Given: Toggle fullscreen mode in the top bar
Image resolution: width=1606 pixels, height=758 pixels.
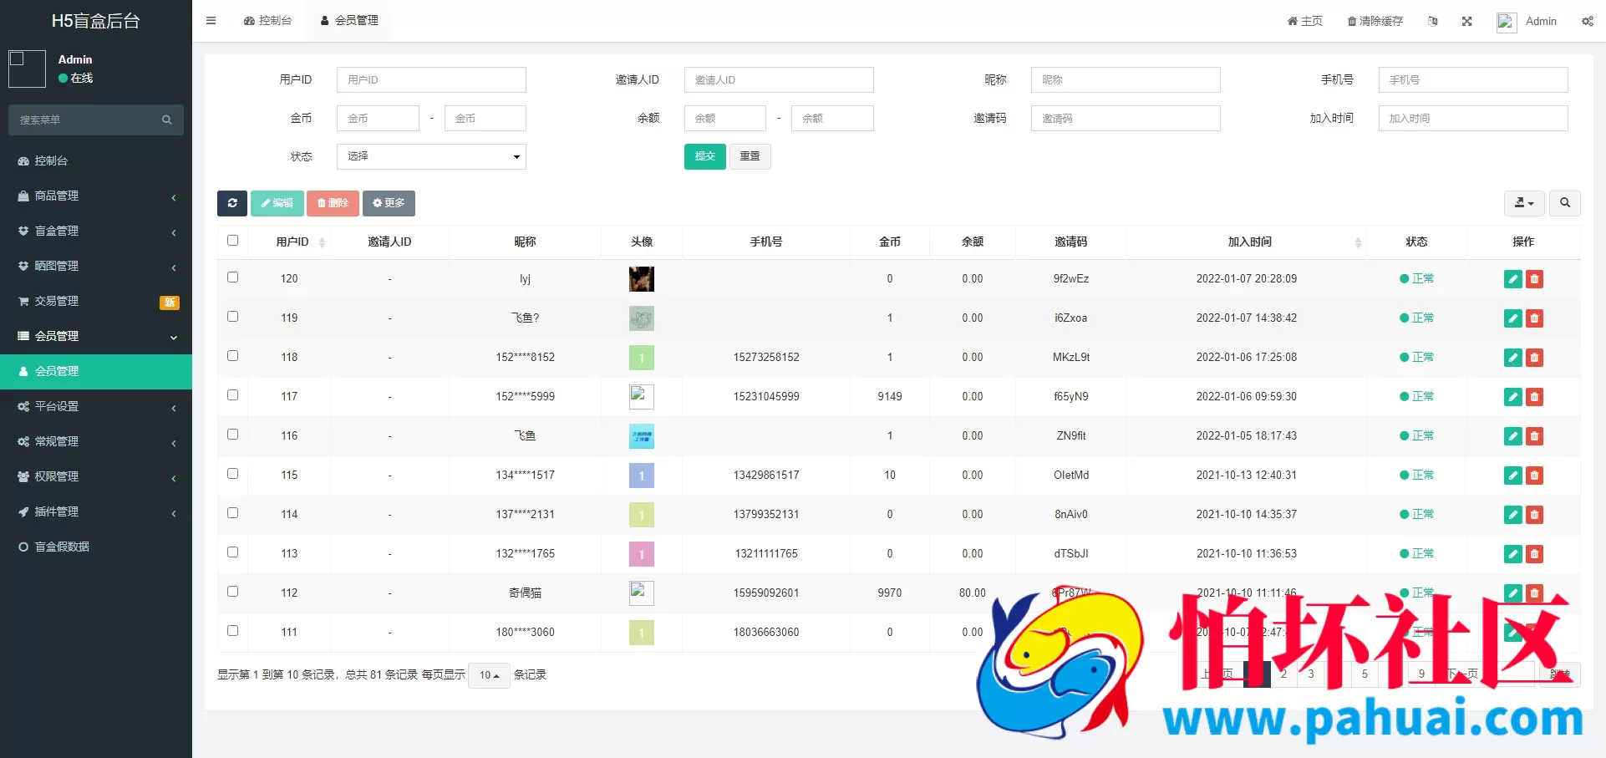Looking at the screenshot, I should pos(1466,21).
